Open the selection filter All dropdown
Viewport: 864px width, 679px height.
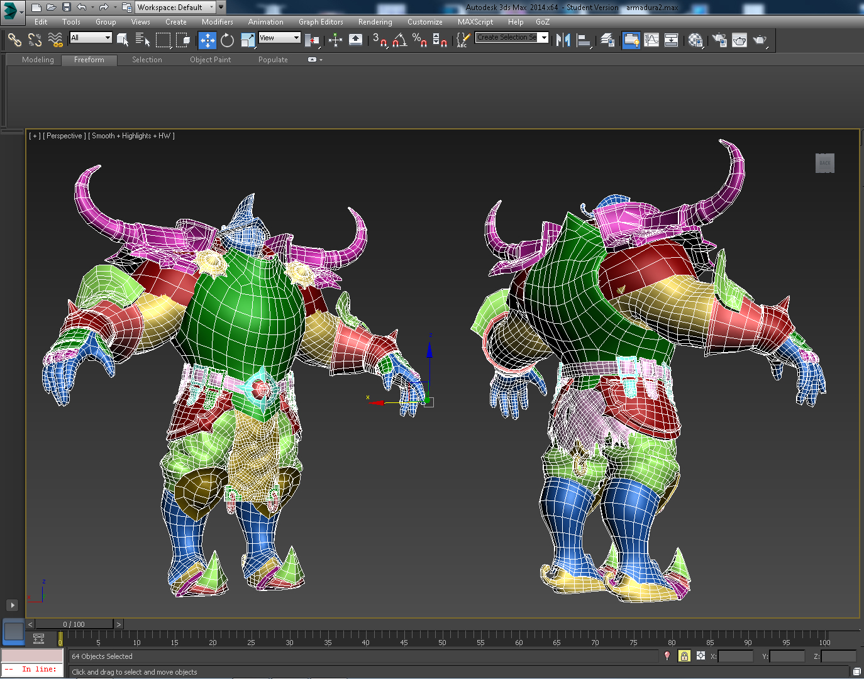coord(91,38)
